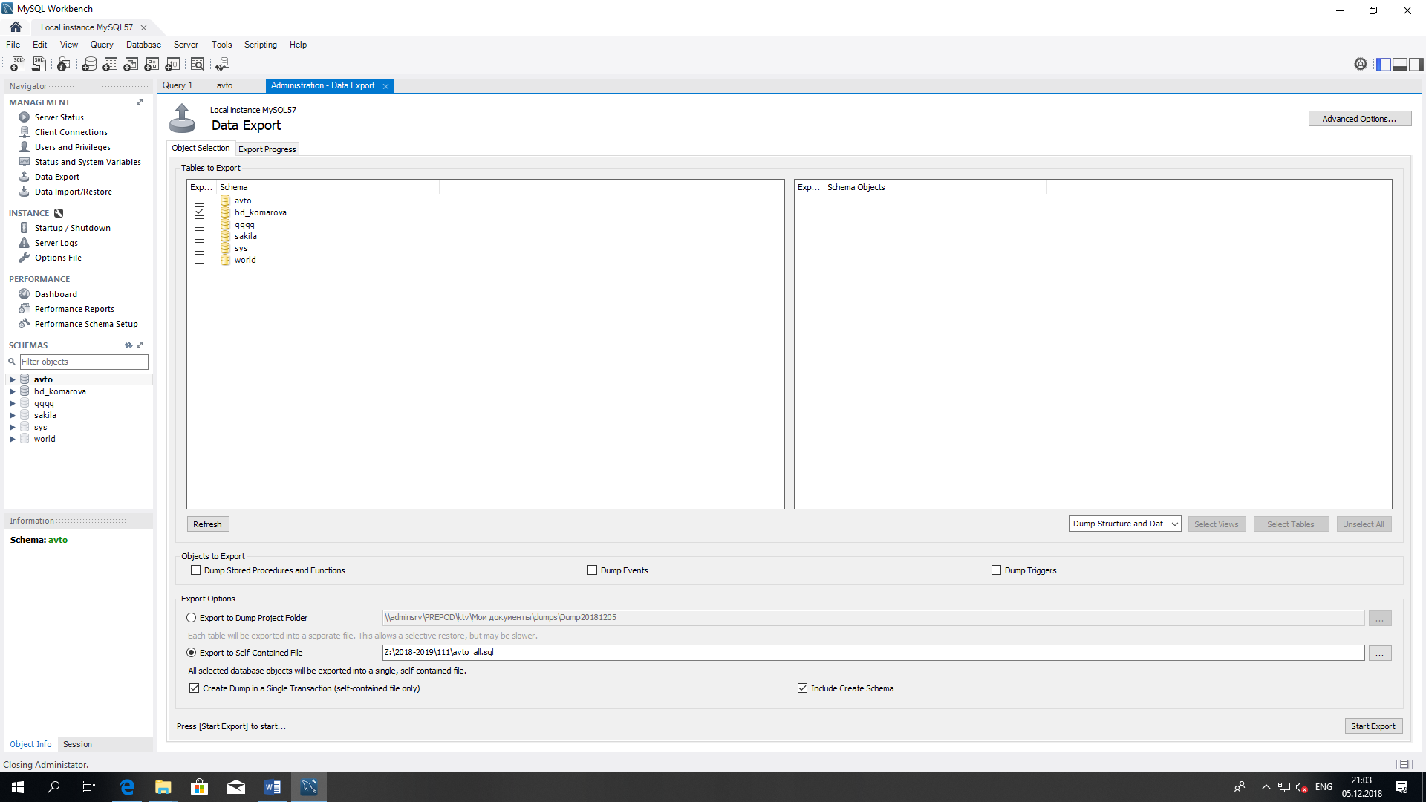
Task: Open Performance Reports in the navigator
Action: pos(74,309)
